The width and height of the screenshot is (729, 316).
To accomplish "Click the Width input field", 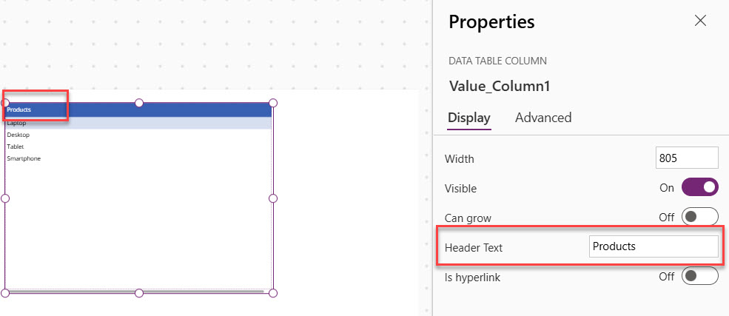I will 687,158.
